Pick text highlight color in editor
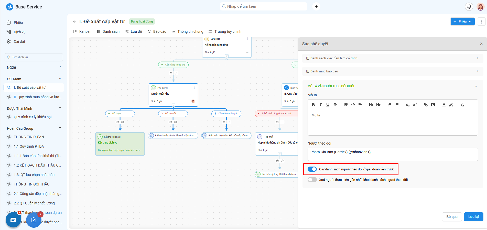 [451, 105]
